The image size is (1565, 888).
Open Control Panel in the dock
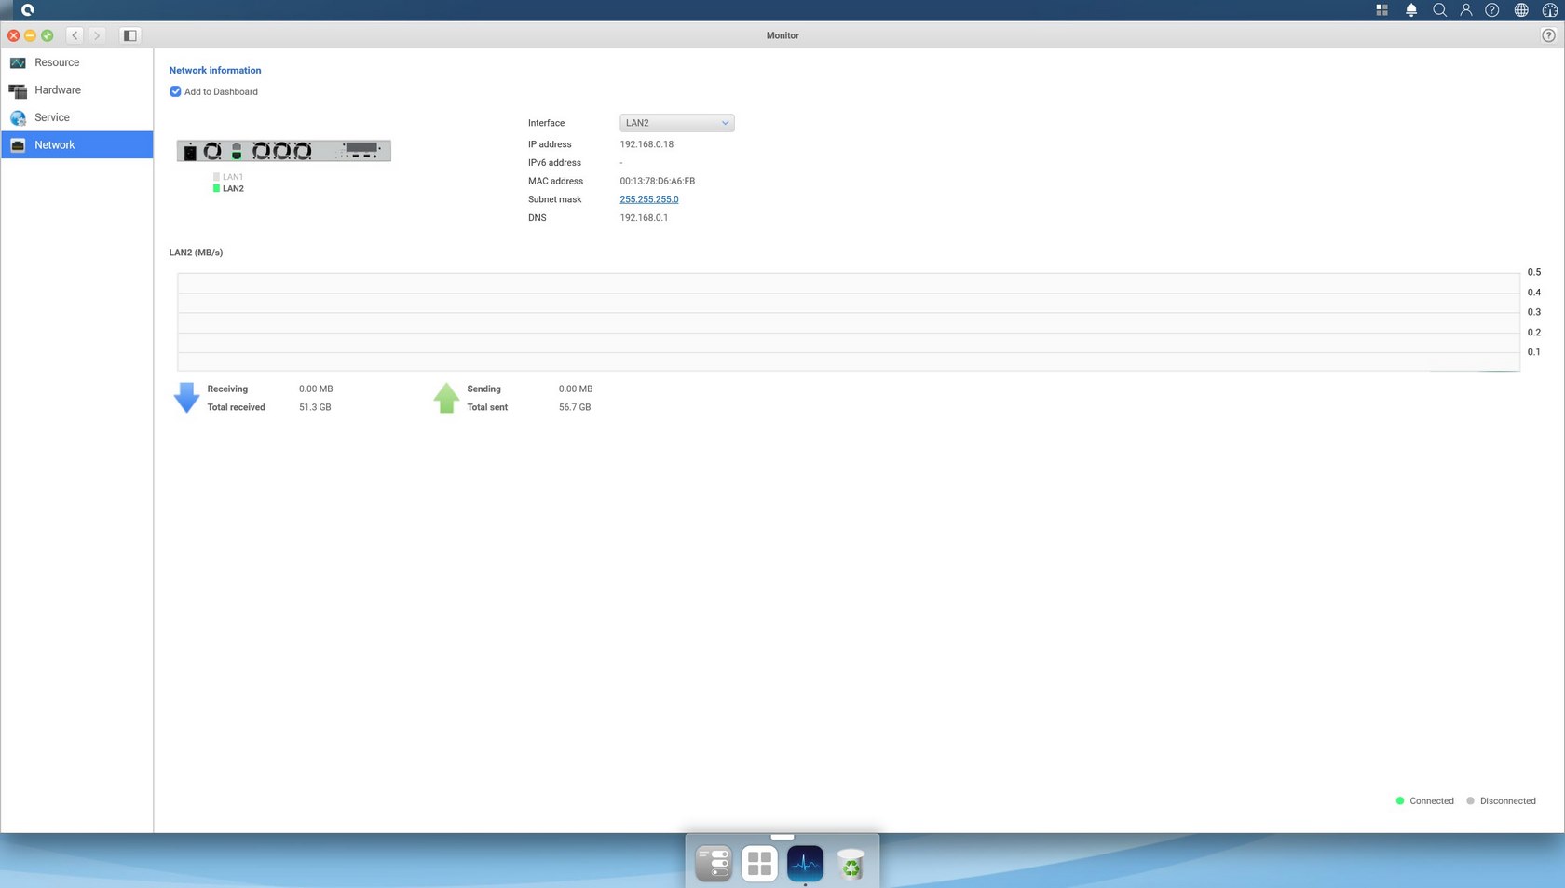click(x=714, y=864)
